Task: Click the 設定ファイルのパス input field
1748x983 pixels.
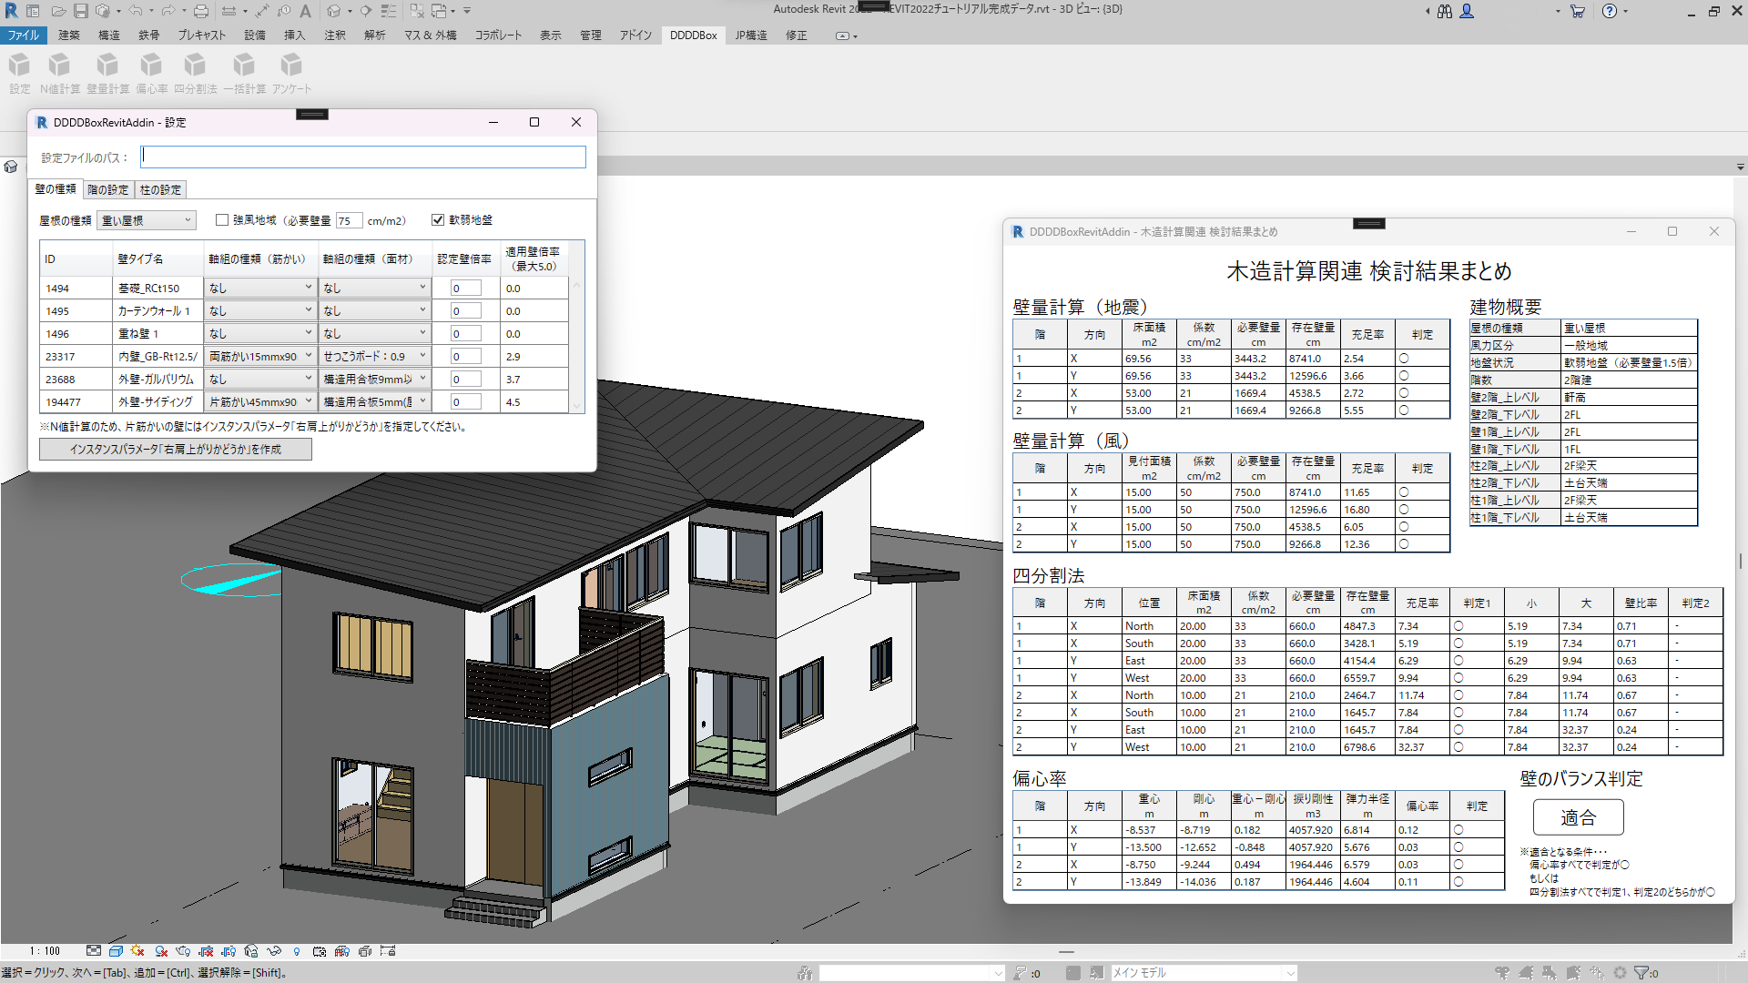Action: coord(362,157)
